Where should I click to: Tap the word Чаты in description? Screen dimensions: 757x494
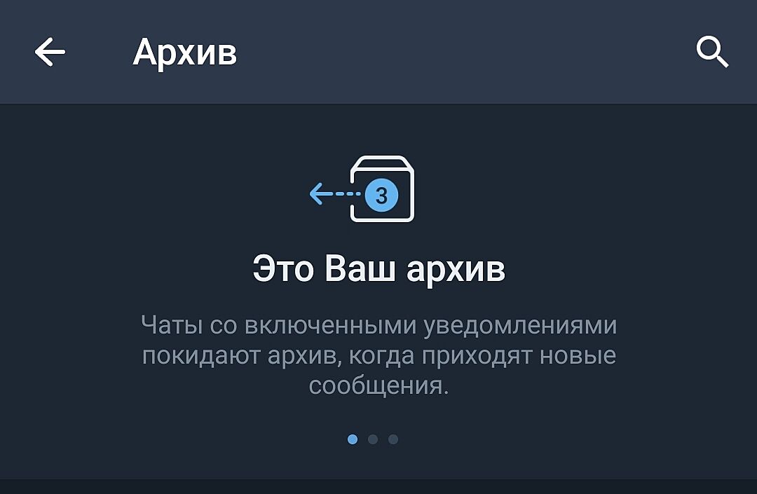click(x=172, y=324)
